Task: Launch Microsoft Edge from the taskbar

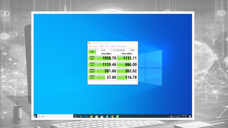Action: 86,117
